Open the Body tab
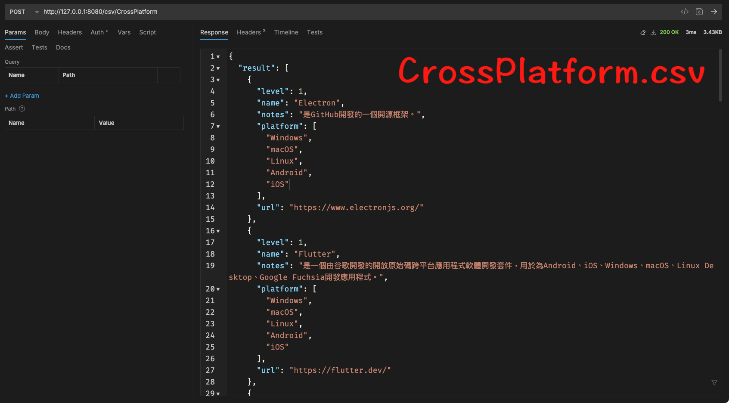 click(42, 32)
